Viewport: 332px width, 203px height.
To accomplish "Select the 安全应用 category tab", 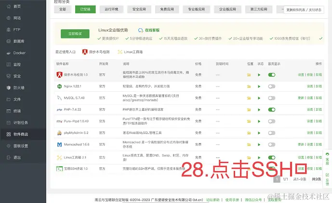I will tap(139, 9).
